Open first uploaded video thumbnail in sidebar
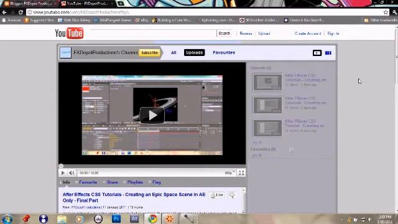Viewport: 398px width, 224px height. click(x=267, y=82)
